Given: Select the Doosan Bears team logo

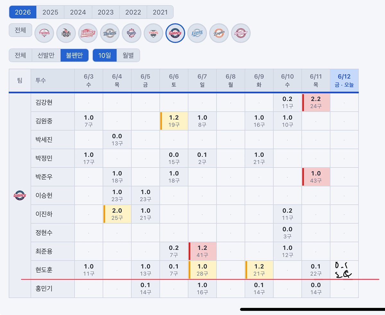Looking at the screenshot, I should click(132, 33).
